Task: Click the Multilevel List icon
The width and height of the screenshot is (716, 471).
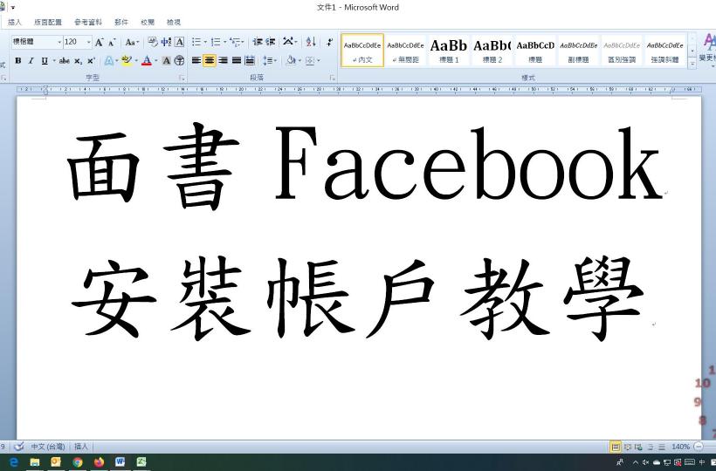Action: [x=235, y=43]
